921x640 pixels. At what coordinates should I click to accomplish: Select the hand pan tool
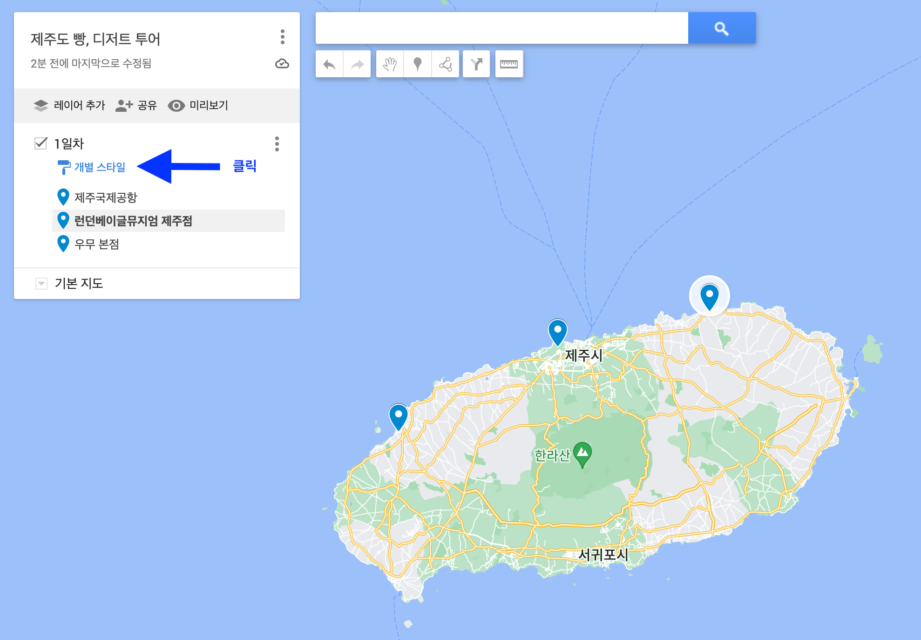coord(390,64)
